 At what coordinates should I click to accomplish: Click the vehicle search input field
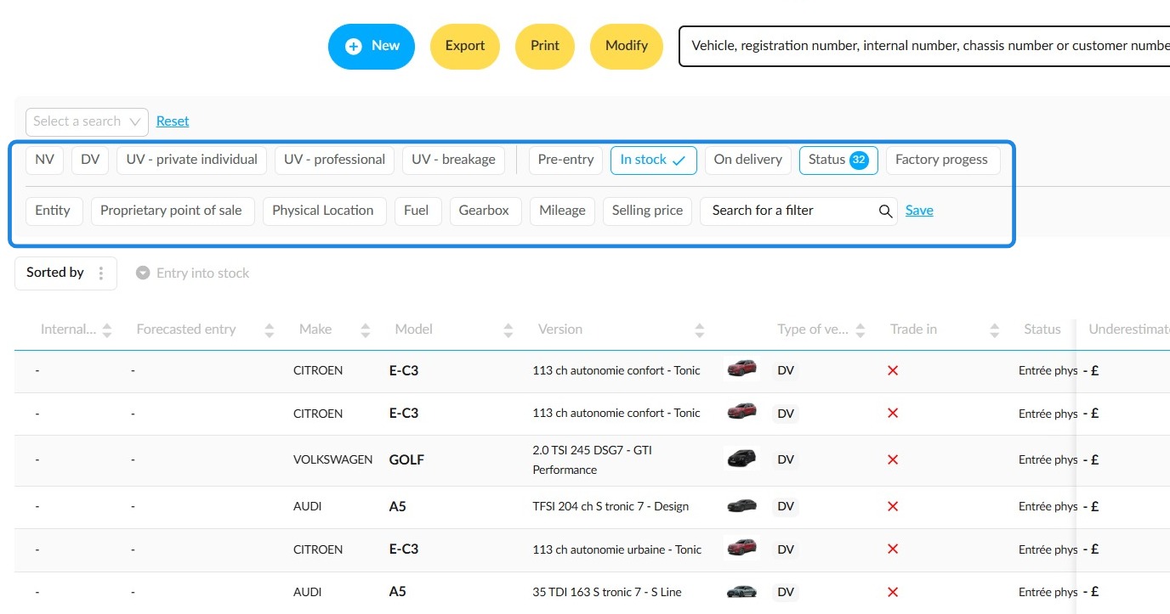click(924, 46)
